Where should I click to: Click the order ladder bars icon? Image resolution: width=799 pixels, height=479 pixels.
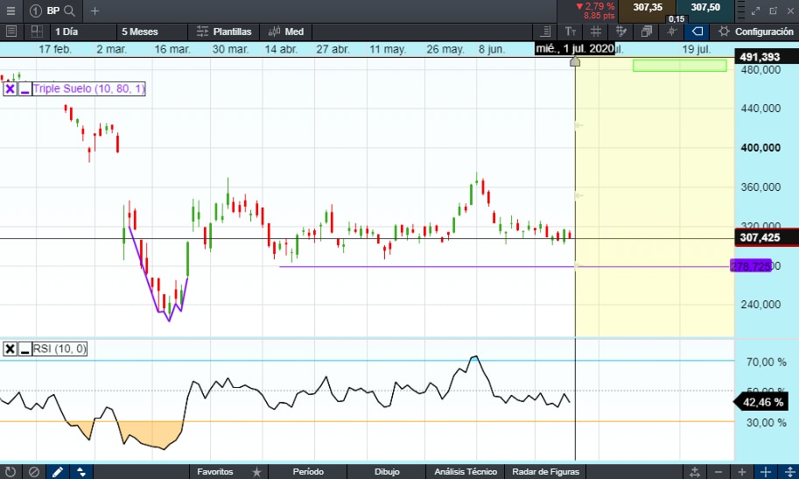pos(741,11)
